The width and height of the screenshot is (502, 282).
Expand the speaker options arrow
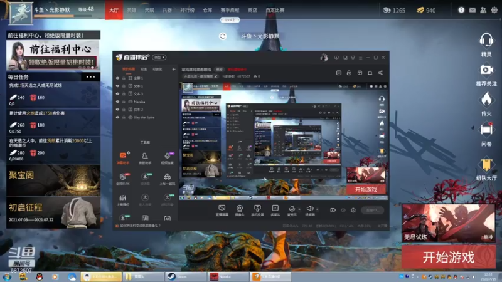tap(318, 209)
